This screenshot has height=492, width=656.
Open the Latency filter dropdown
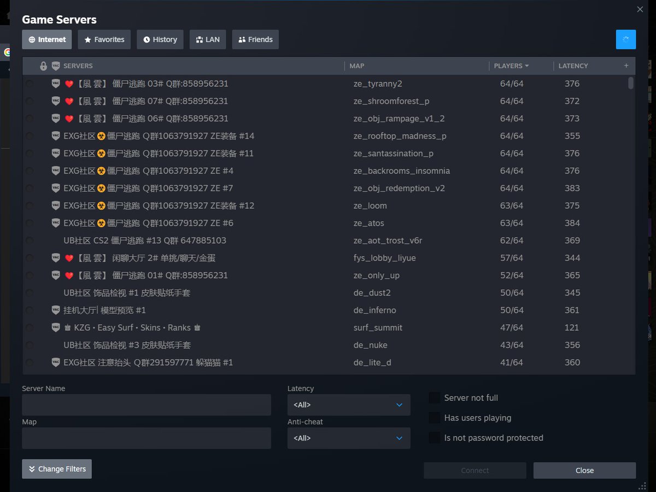click(x=349, y=405)
